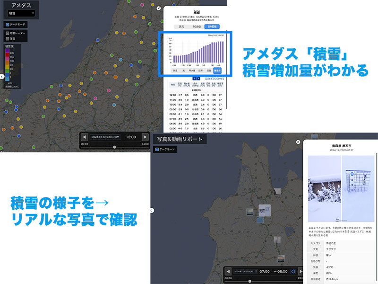The height and width of the screenshot is (284, 378).
Task: Close the AMeDAS station detail panel
Action: pos(158,8)
